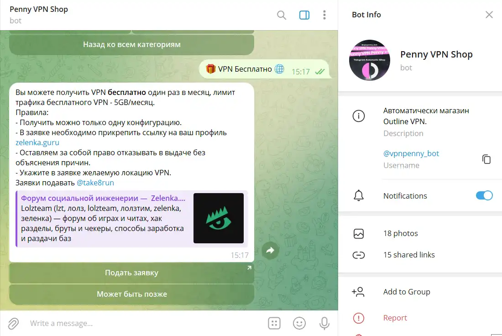Attach a file with the paperclip icon
502x336 pixels.
[13, 324]
